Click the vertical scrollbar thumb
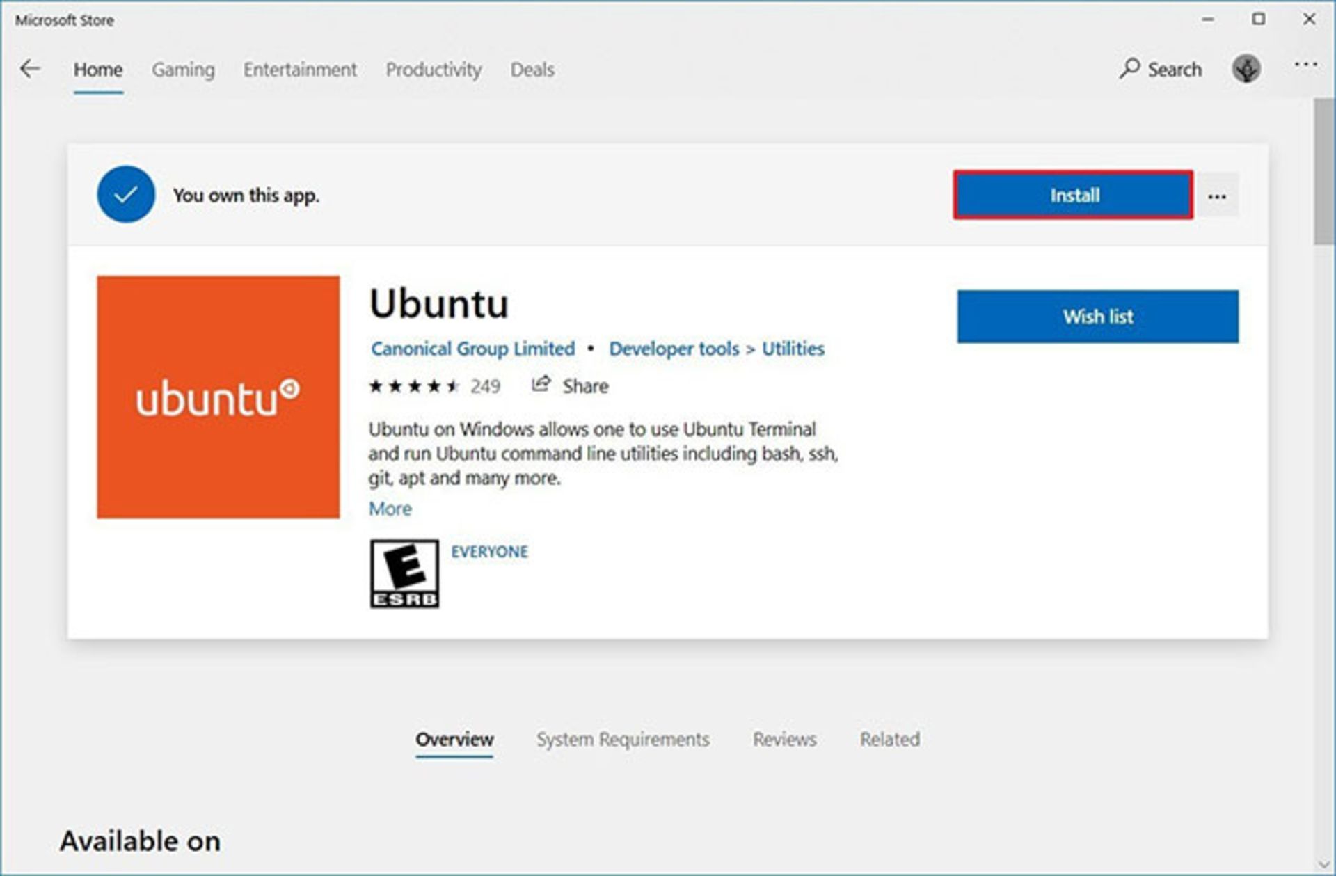Screen dimensions: 1336x876 1323,172
